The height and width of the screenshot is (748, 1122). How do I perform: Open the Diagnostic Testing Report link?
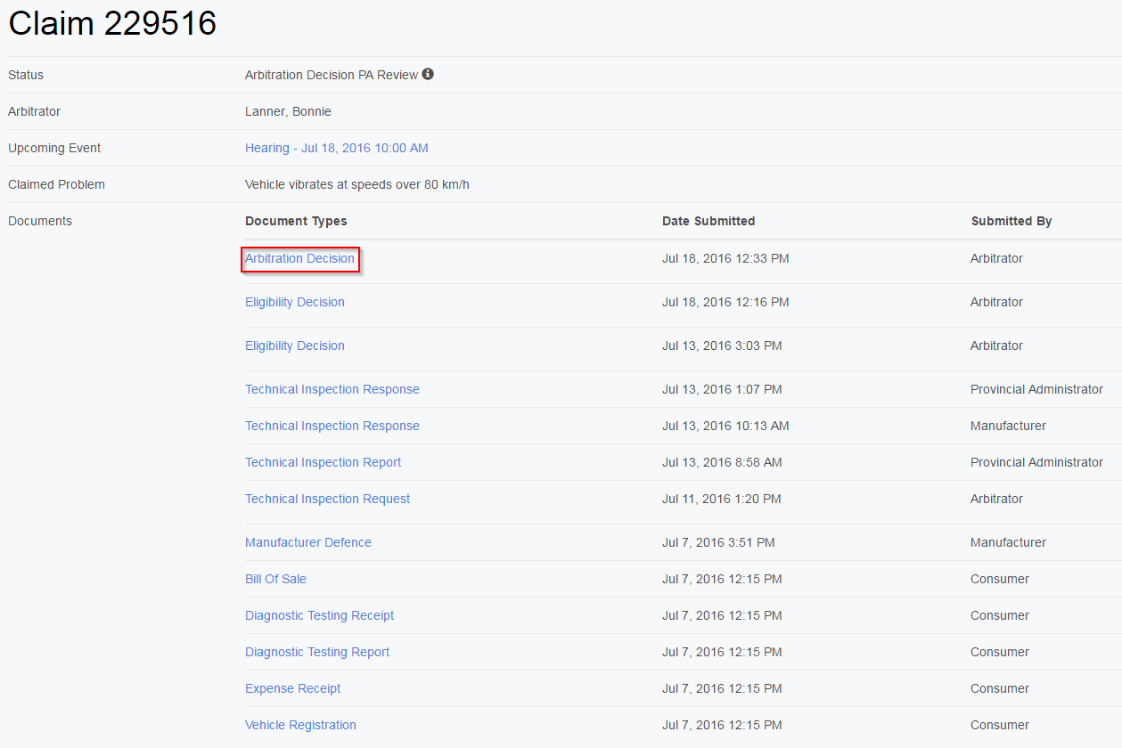click(x=317, y=652)
